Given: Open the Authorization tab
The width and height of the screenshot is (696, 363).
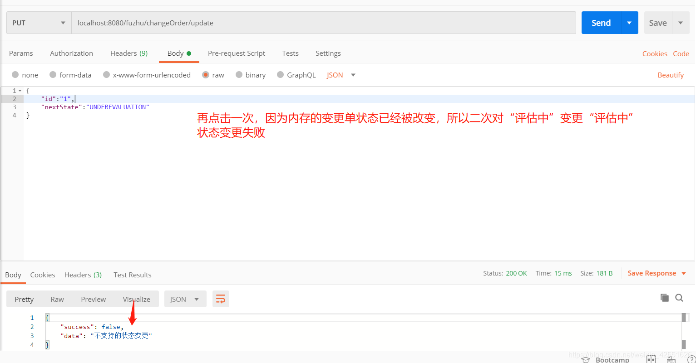Looking at the screenshot, I should click(x=71, y=53).
